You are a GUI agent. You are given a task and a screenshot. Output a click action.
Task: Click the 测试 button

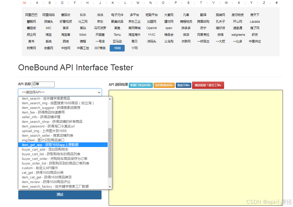point(60,195)
